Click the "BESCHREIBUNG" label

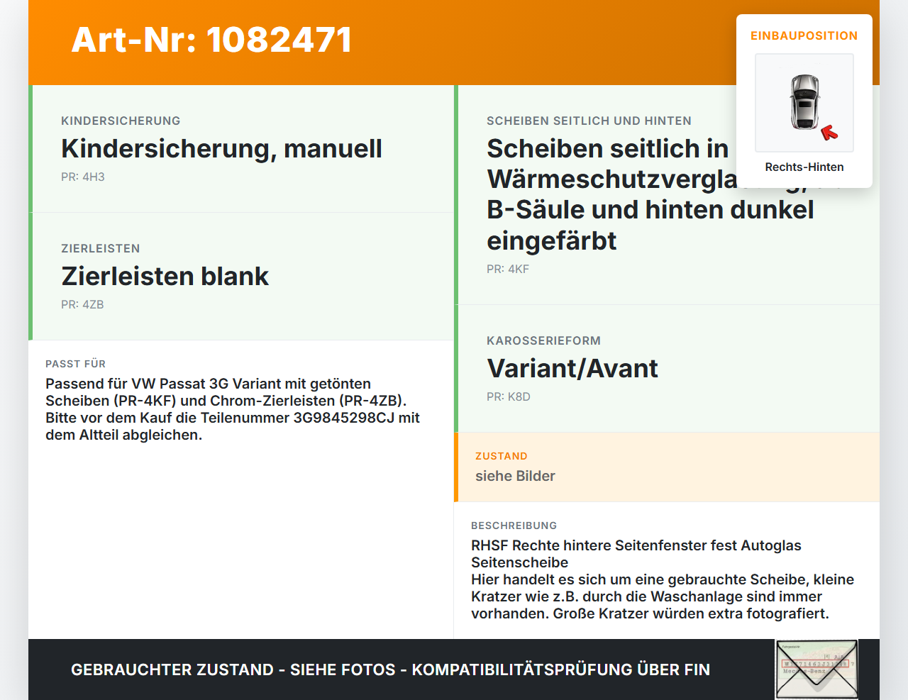pyautogui.click(x=514, y=526)
